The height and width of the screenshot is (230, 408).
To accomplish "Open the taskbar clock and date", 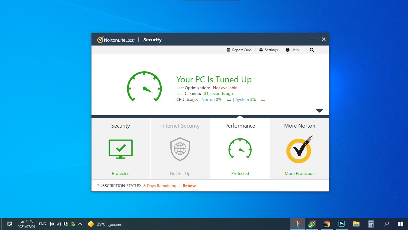I will click(x=26, y=224).
